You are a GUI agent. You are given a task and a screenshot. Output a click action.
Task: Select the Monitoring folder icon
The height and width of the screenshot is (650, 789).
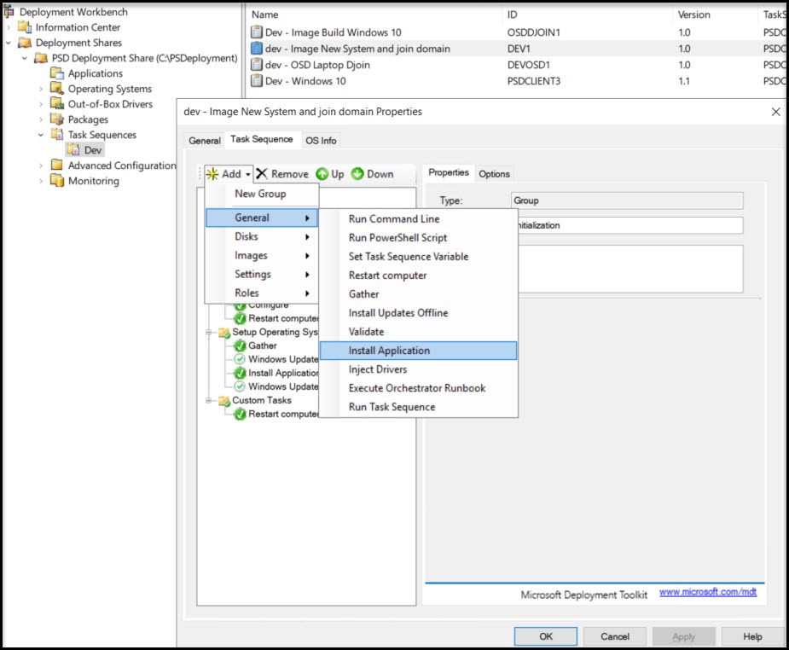[57, 181]
